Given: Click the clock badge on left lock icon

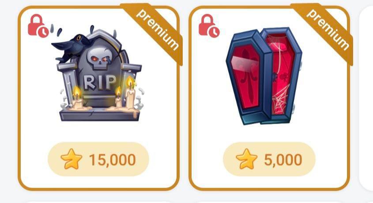Looking at the screenshot, I should pos(43,32).
